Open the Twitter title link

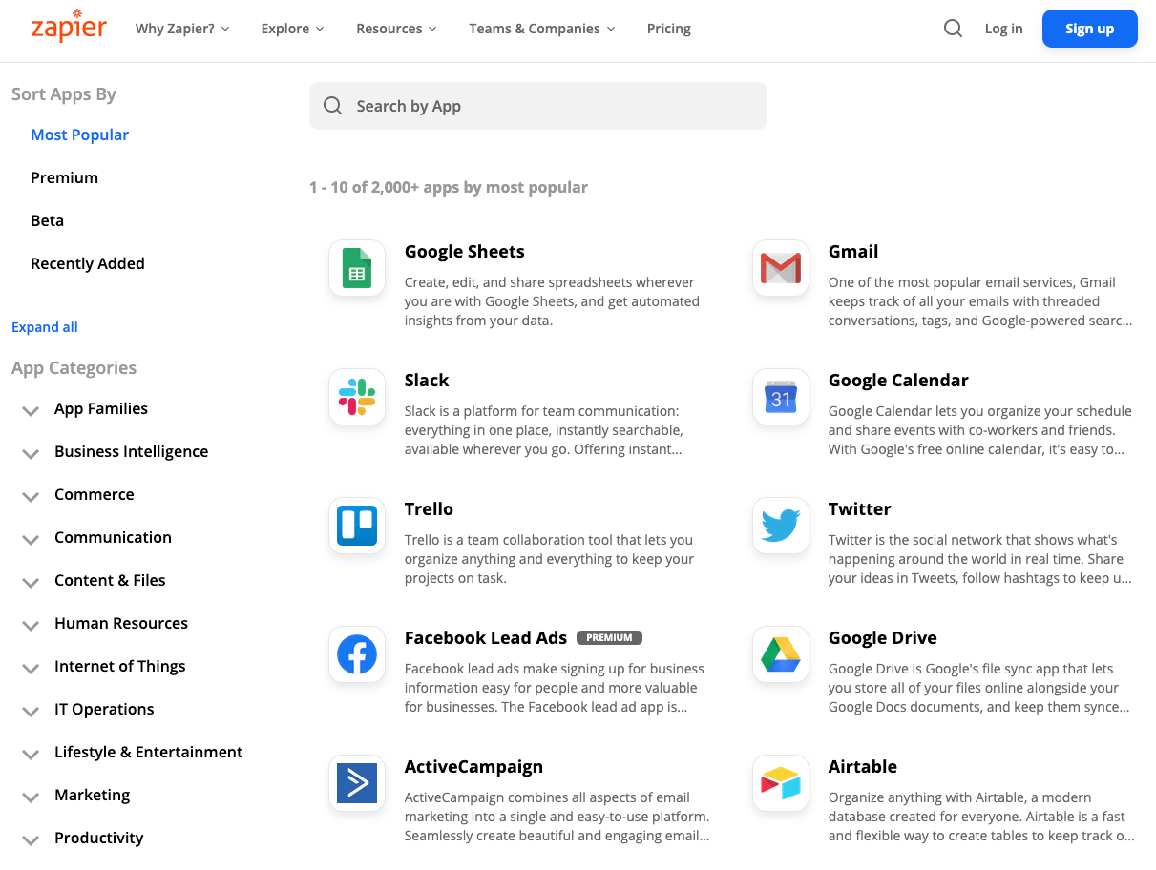pos(860,509)
